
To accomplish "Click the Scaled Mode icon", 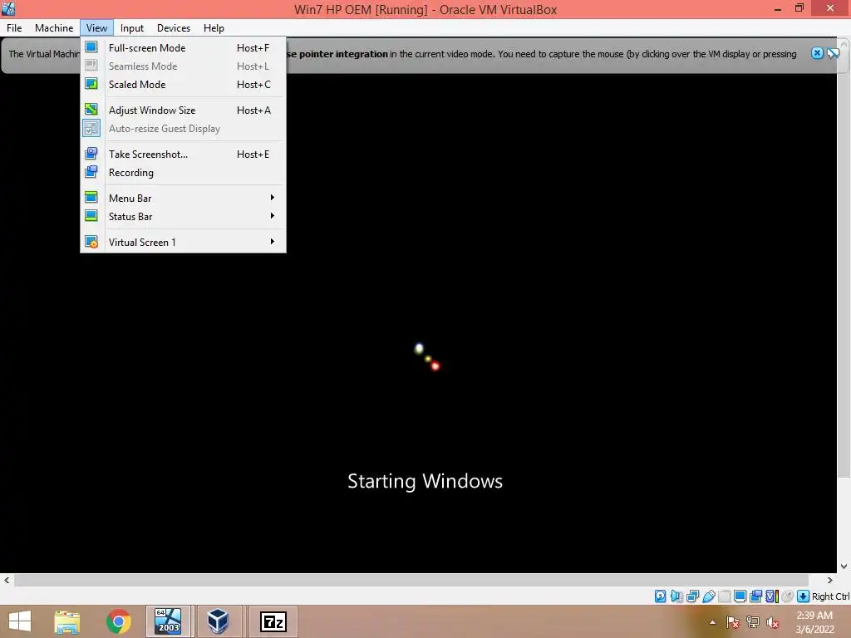I will [x=91, y=84].
